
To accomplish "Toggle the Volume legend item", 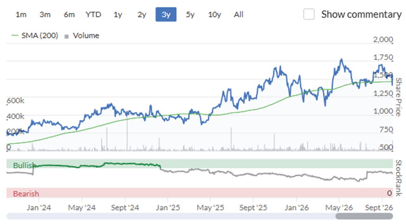I will tap(82, 36).
